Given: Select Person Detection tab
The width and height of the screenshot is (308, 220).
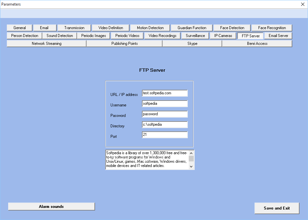Looking at the screenshot, I should (x=25, y=36).
